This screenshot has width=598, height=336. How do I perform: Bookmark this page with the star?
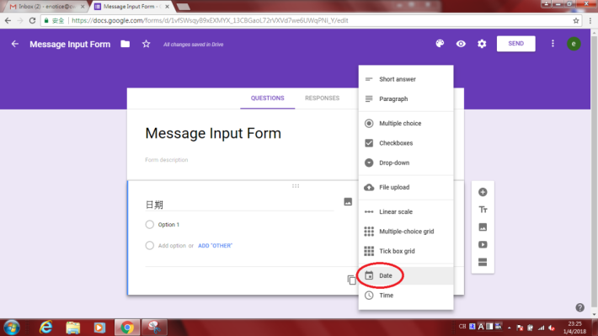pyautogui.click(x=576, y=20)
